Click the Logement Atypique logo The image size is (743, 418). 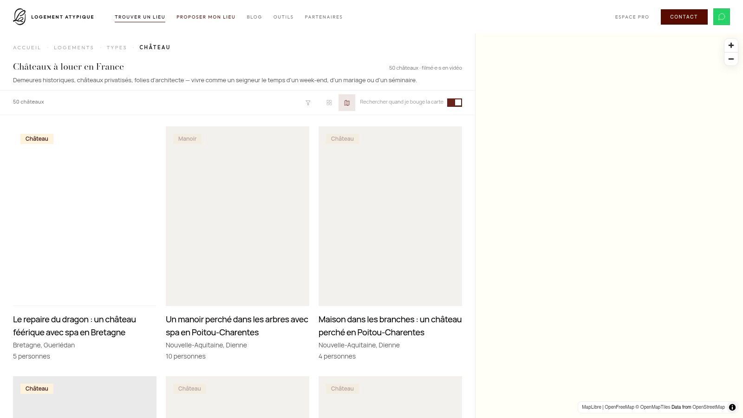click(x=53, y=17)
